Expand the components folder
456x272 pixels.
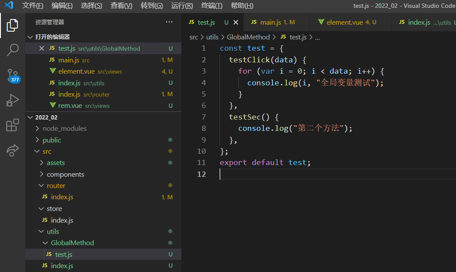pos(65,175)
